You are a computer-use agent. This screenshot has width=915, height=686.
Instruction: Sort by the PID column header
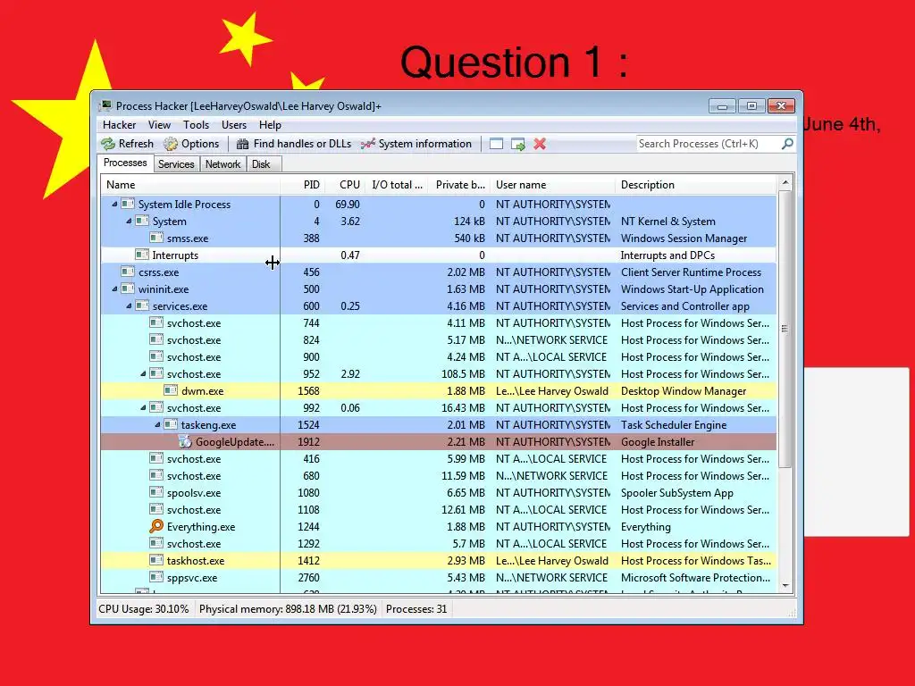303,185
